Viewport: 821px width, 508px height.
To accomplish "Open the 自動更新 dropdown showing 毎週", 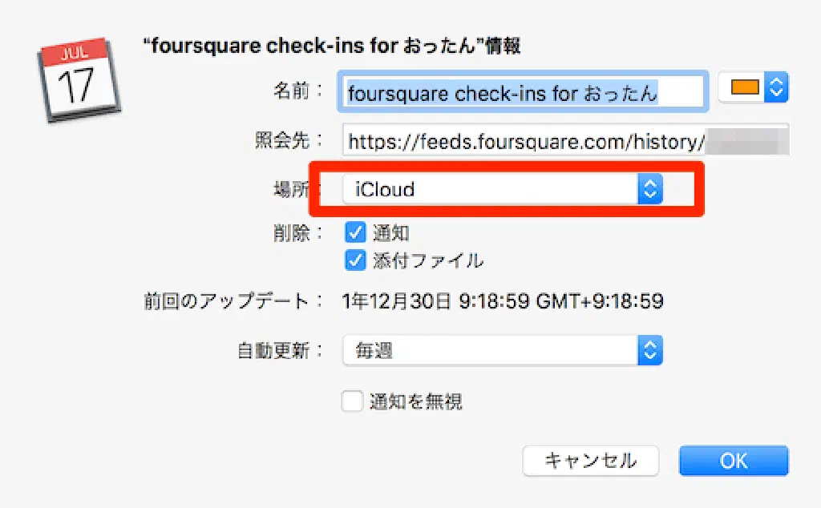I will 489,350.
